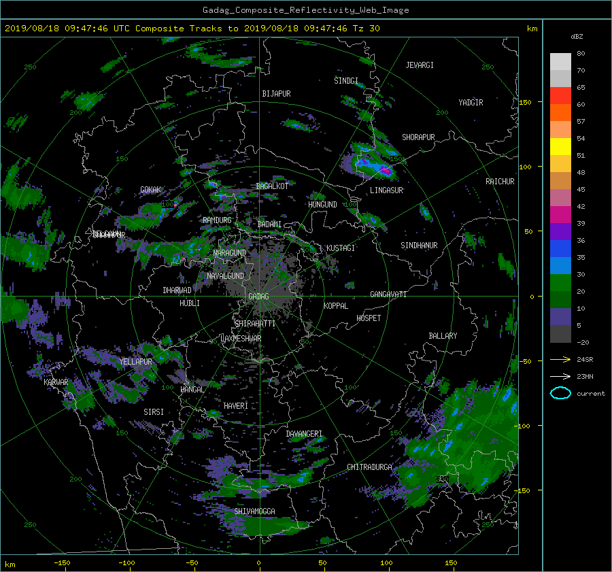Click the cyan 'current' ellipse legend icon
Image resolution: width=612 pixels, height=572 pixels.
[560, 393]
